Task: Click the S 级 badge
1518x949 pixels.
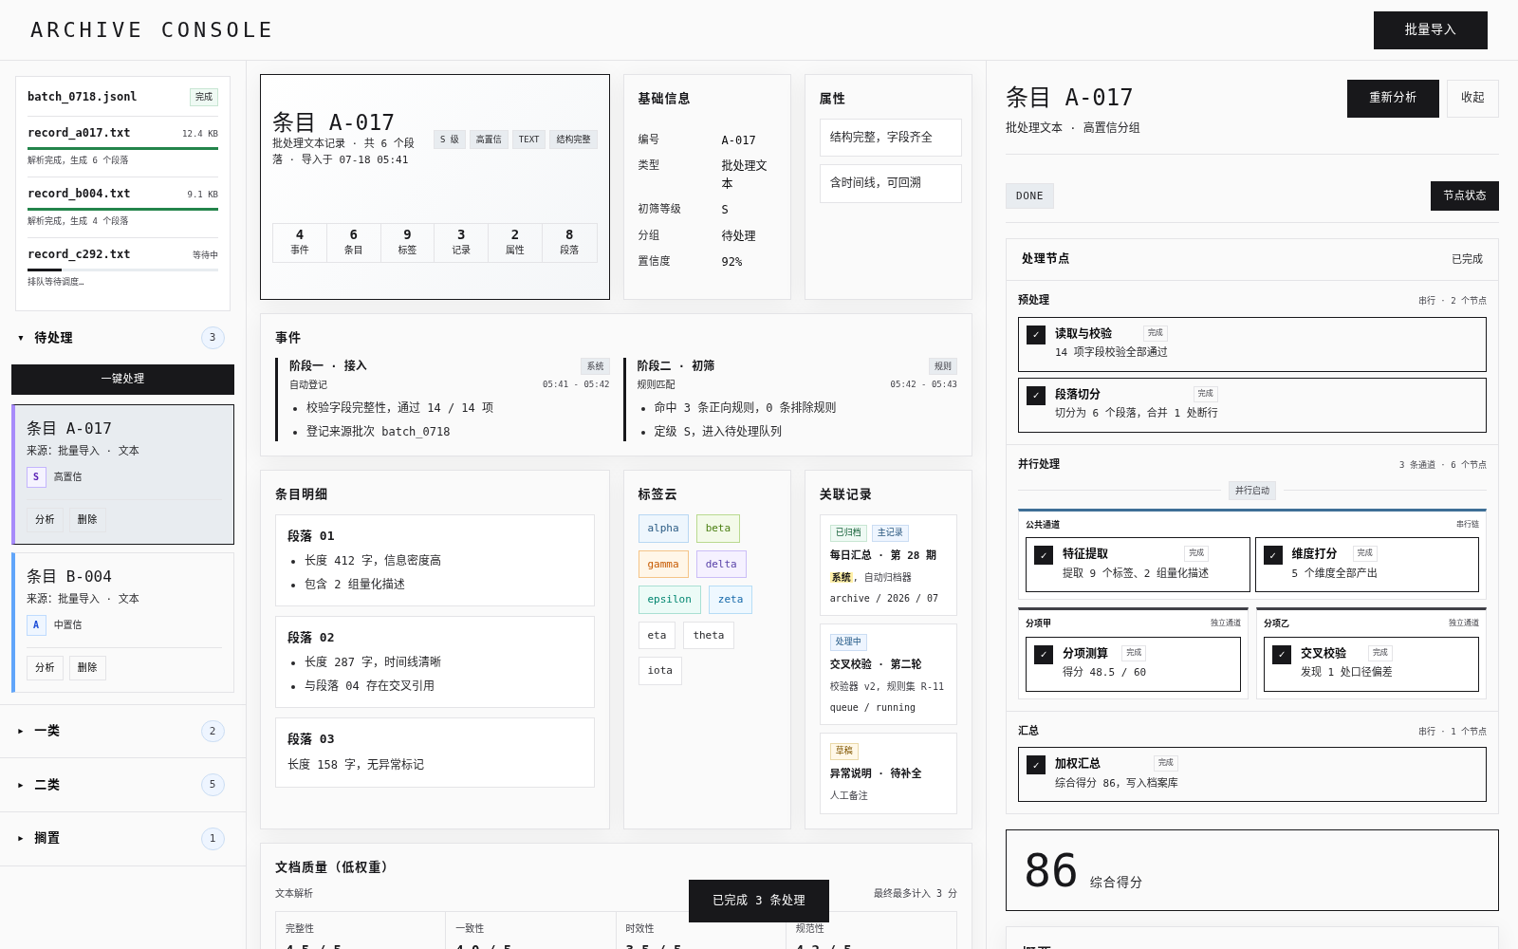Action: pyautogui.click(x=450, y=140)
